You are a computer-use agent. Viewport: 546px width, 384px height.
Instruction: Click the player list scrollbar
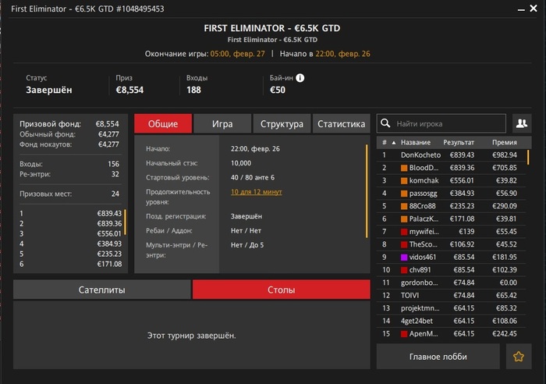[x=528, y=157]
